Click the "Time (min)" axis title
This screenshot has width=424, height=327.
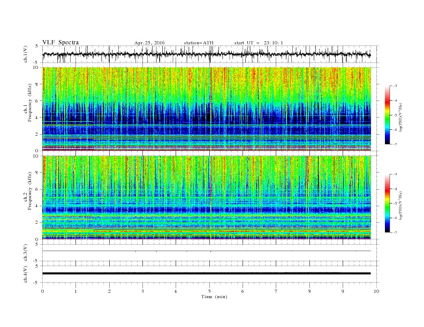click(x=214, y=297)
